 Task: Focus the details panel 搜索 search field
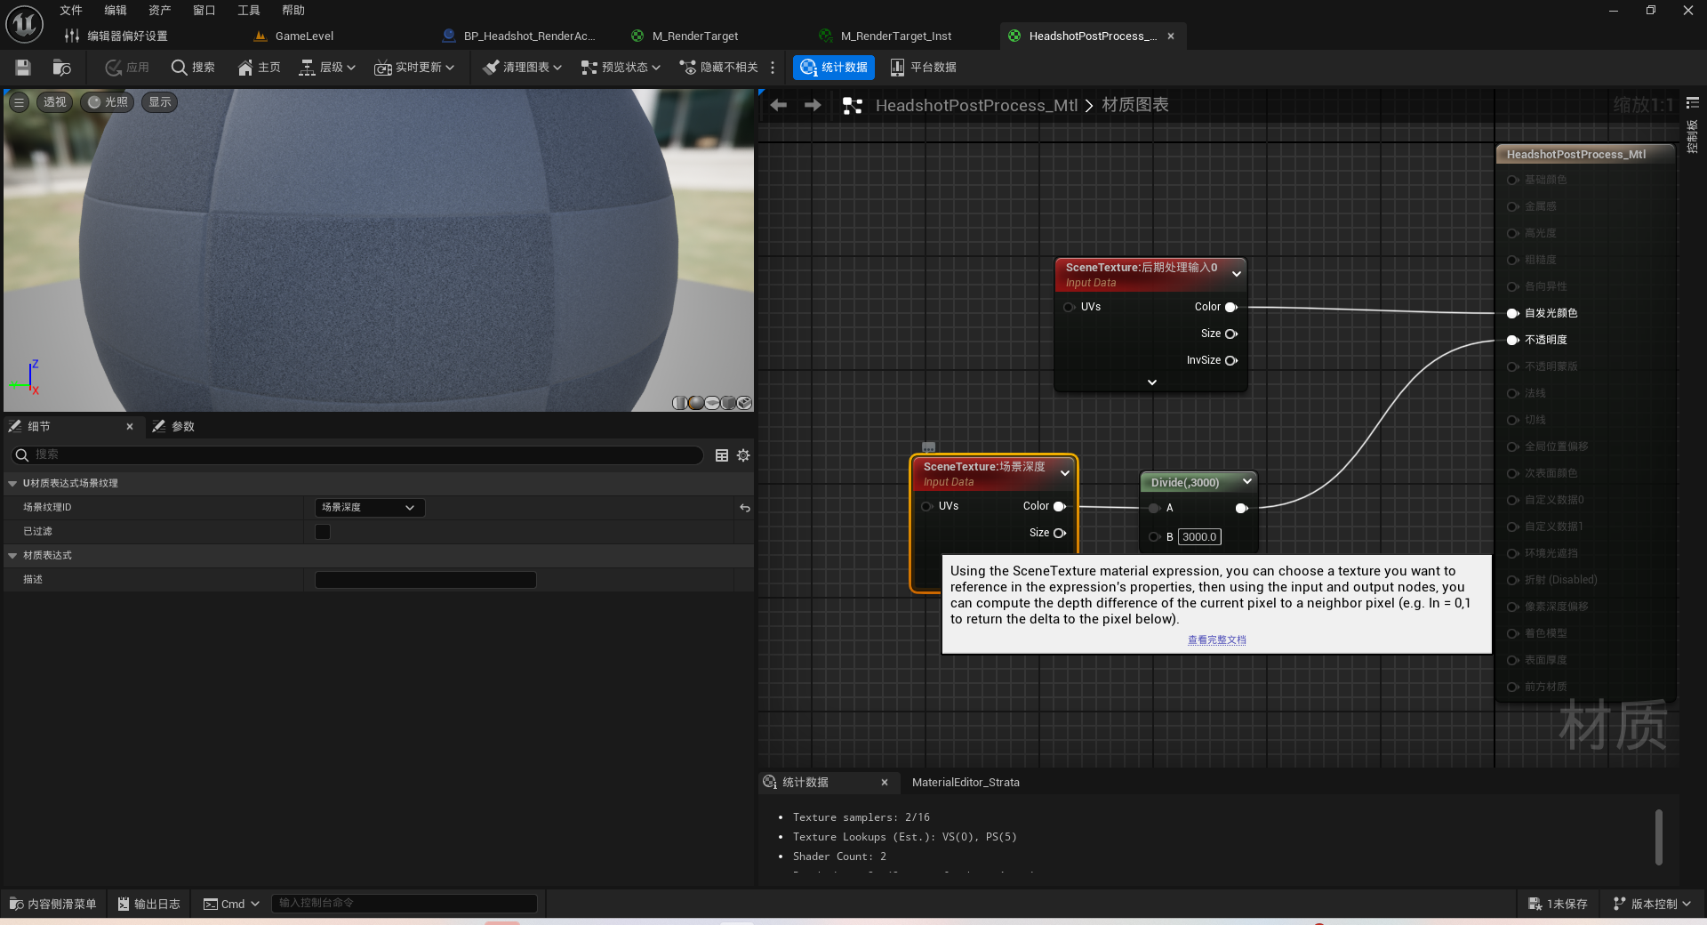(357, 455)
